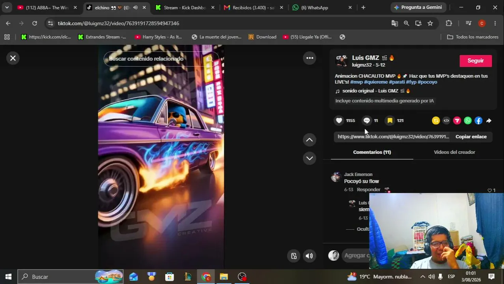Select Comentarios (11) tab

372,152
